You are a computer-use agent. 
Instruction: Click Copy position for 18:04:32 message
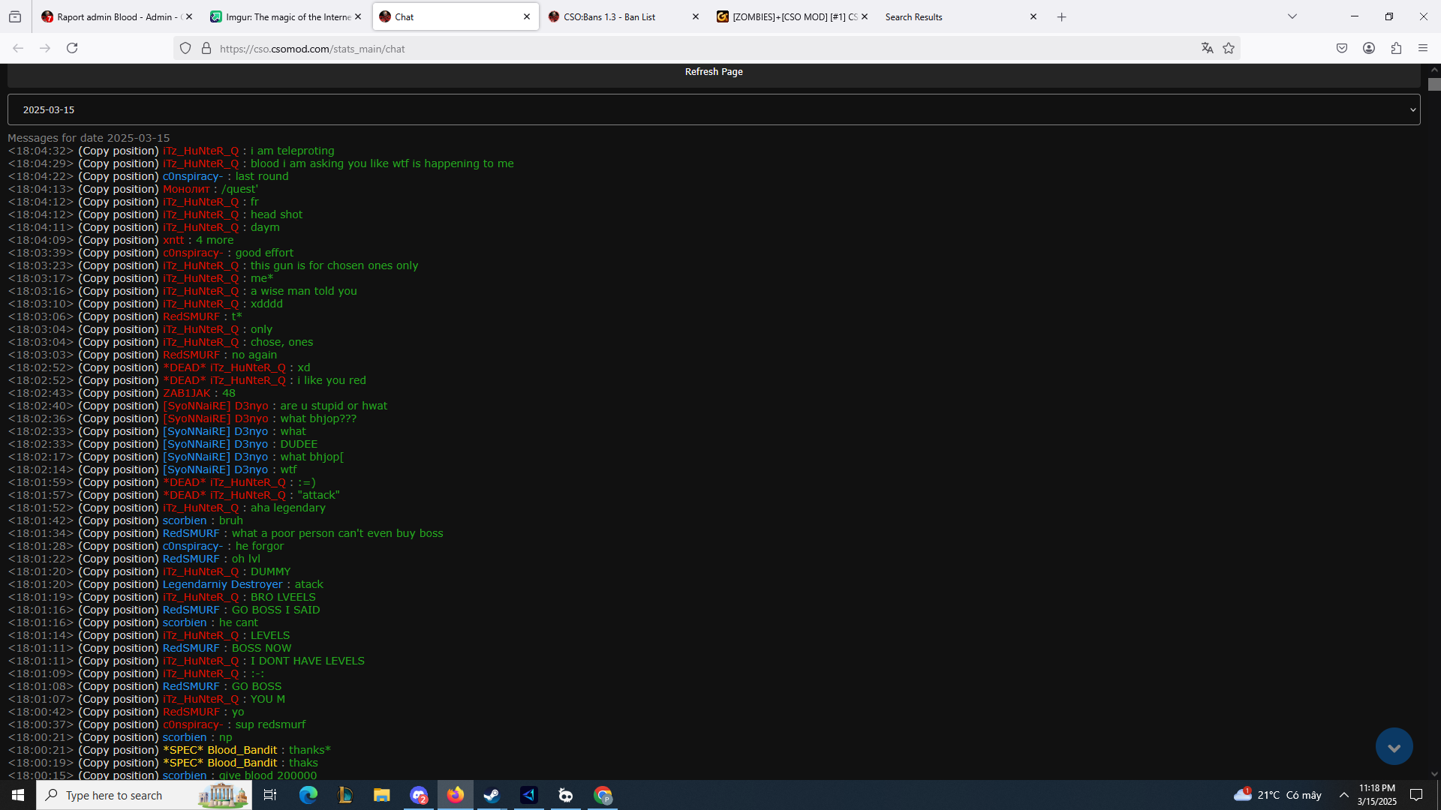119,151
